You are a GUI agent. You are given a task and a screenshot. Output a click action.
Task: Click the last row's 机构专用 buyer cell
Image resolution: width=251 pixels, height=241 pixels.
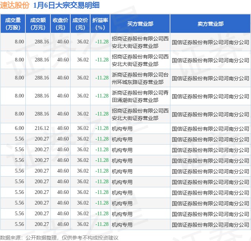122,224
